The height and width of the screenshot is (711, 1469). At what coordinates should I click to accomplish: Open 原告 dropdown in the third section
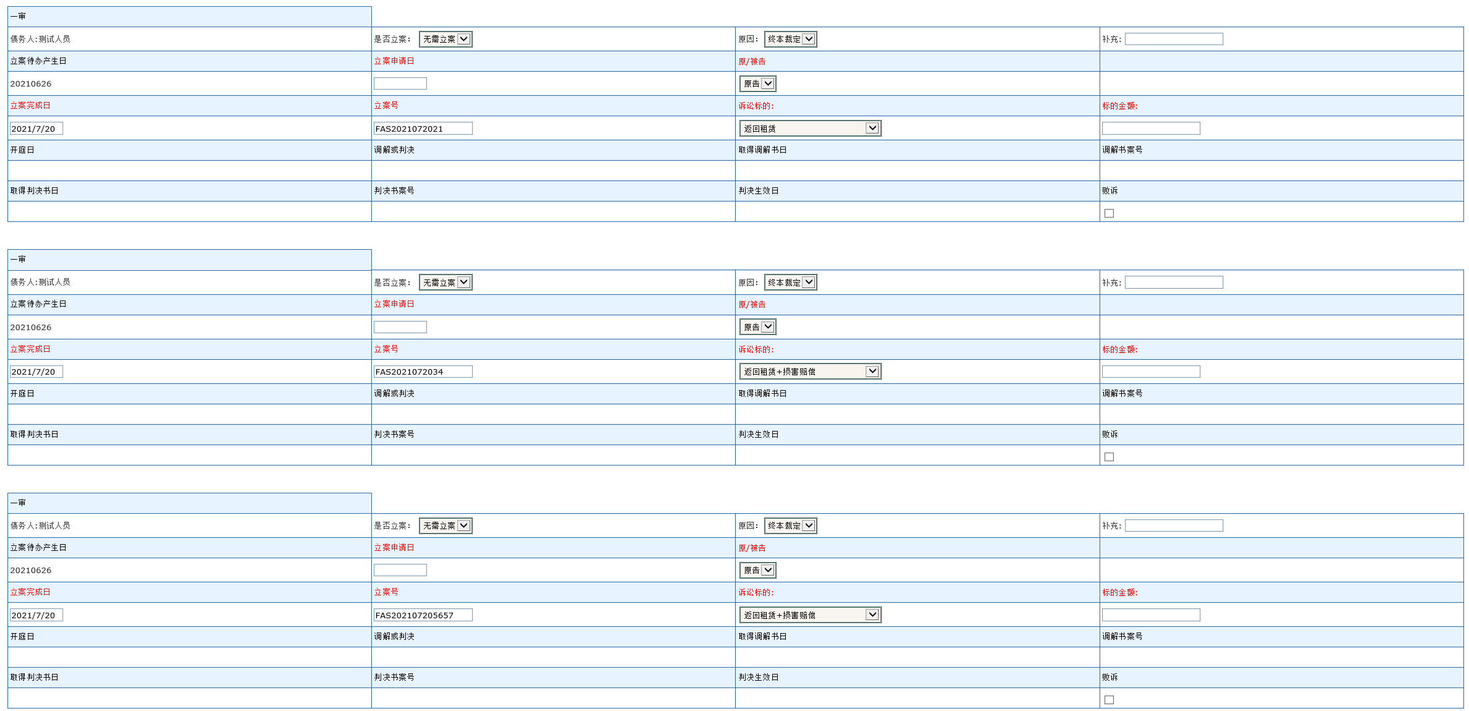[757, 570]
